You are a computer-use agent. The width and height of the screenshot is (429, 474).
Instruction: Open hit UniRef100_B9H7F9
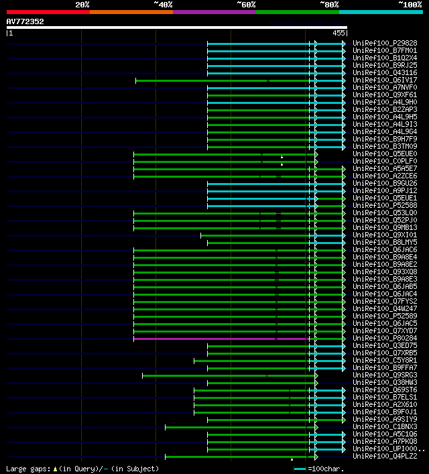click(385, 139)
